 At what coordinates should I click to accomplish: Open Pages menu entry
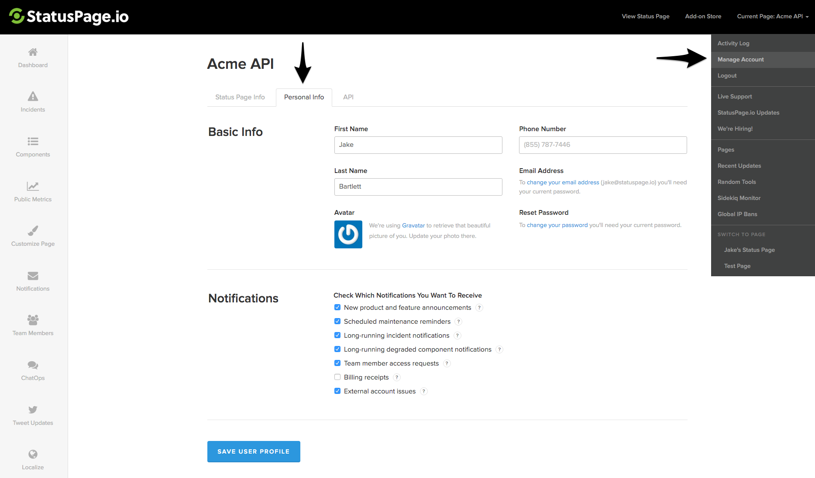[763, 149]
